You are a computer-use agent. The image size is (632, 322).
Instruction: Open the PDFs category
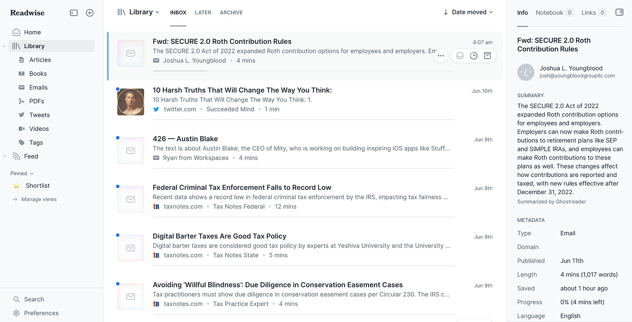click(x=36, y=101)
